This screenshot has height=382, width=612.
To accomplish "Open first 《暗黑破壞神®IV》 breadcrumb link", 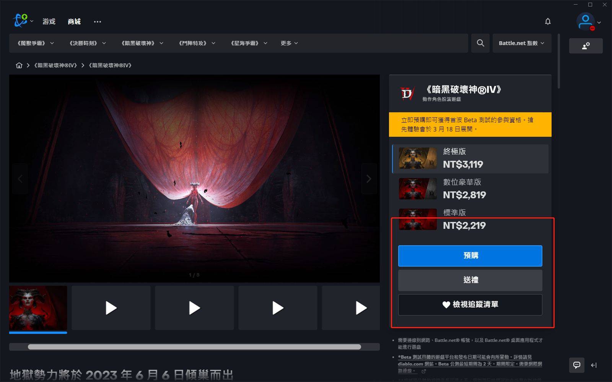I will click(56, 65).
